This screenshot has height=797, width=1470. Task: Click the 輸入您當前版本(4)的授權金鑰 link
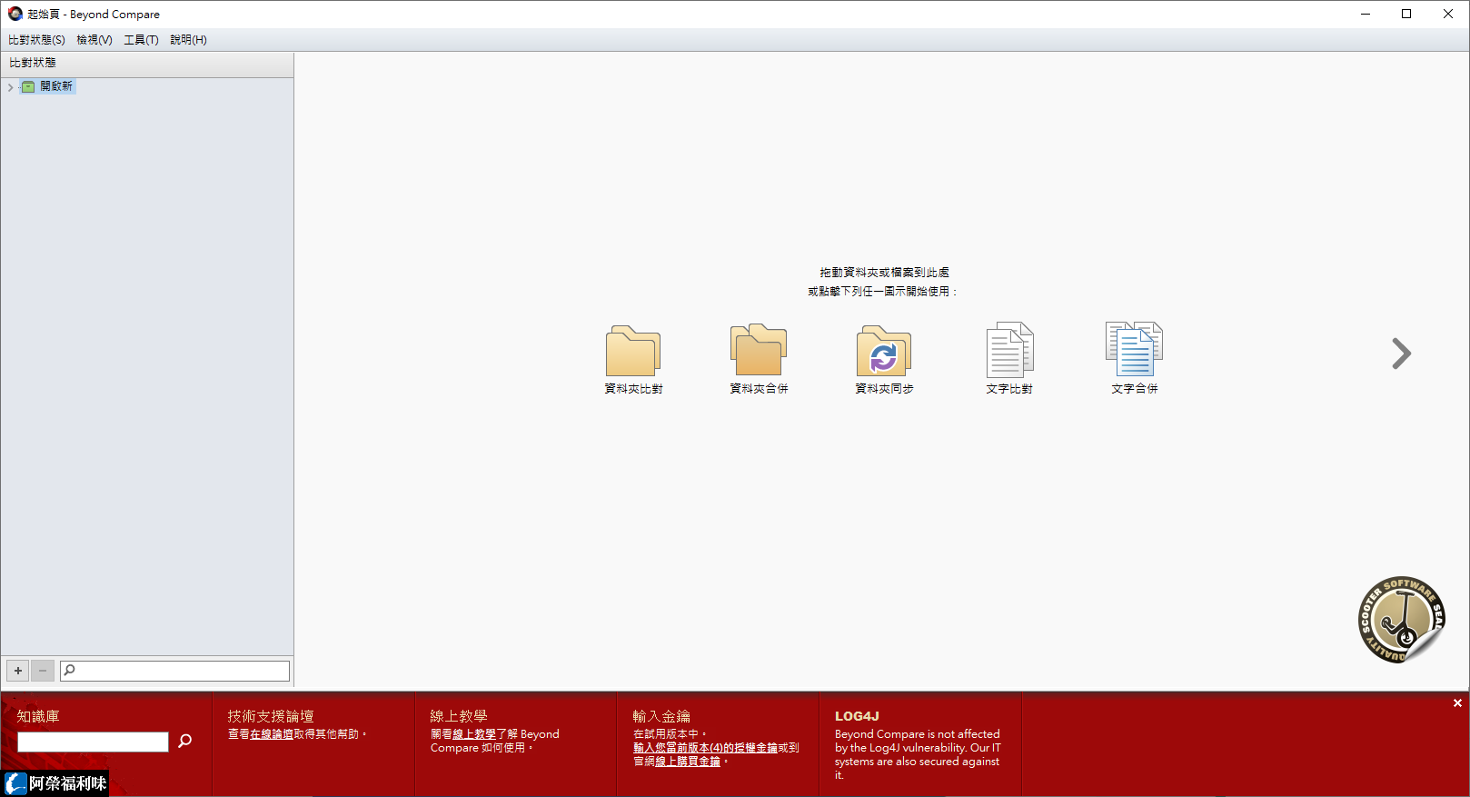(x=705, y=748)
